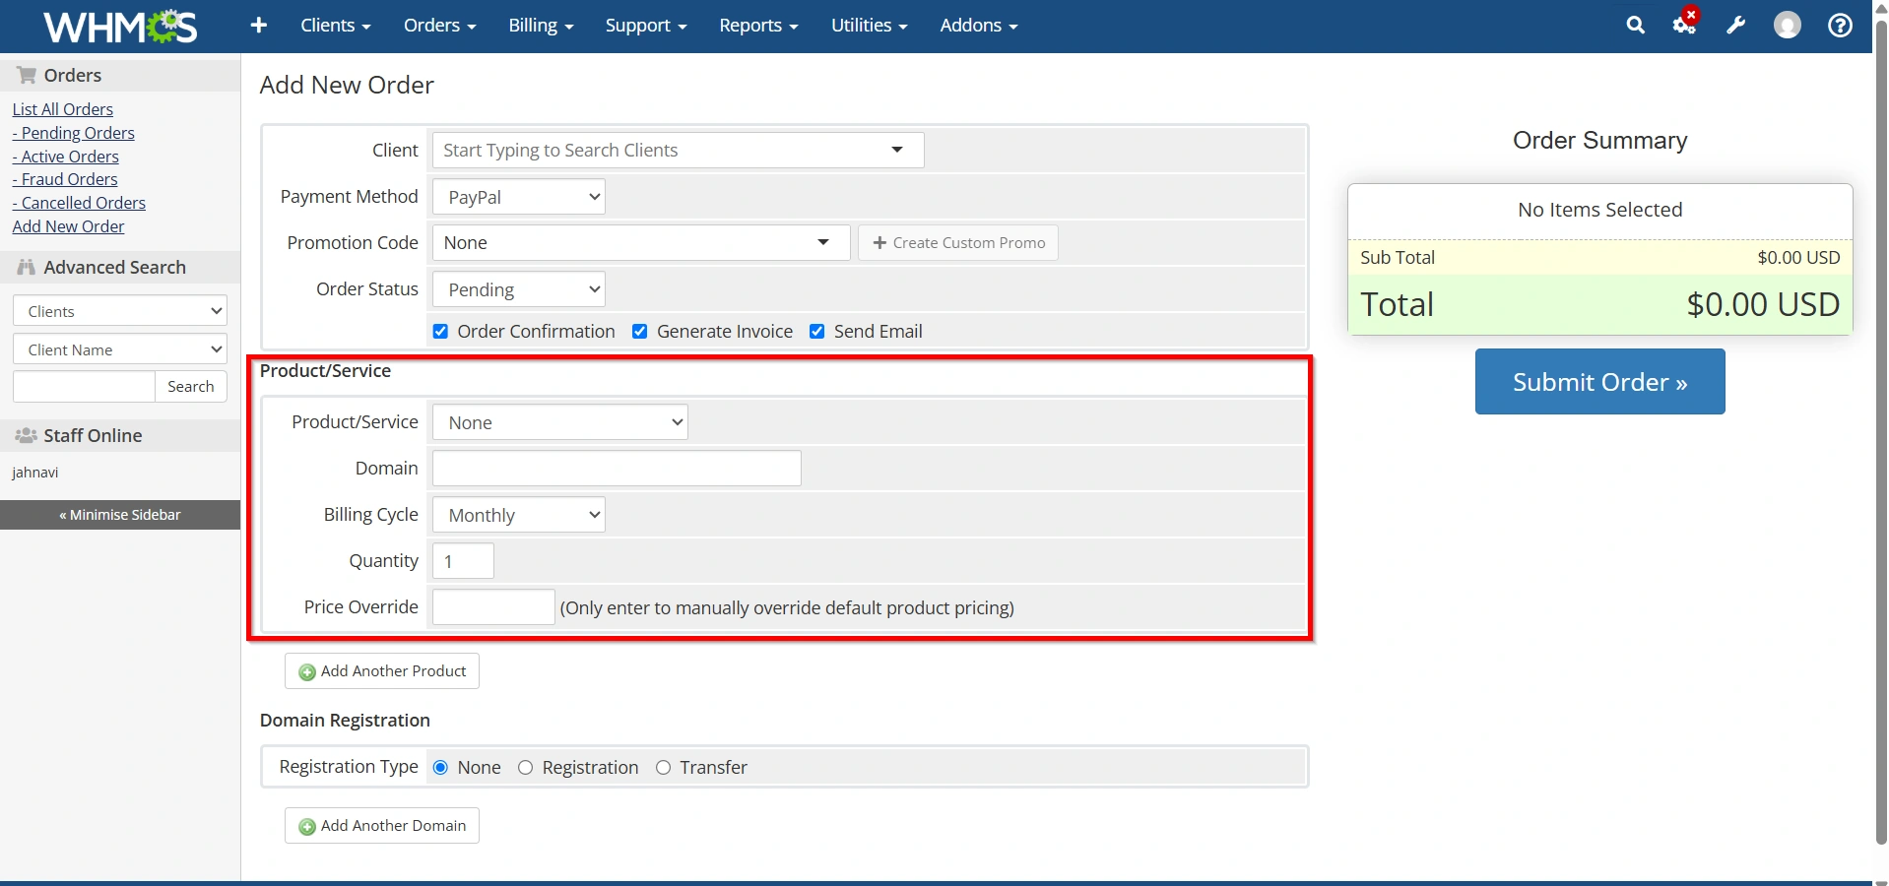This screenshot has width=1889, height=886.
Task: Open the Client search dropdown
Action: coord(679,151)
